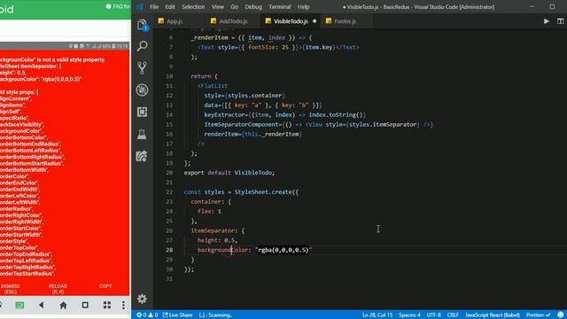Click 'height: 0.5,' on line 27

tap(217, 240)
